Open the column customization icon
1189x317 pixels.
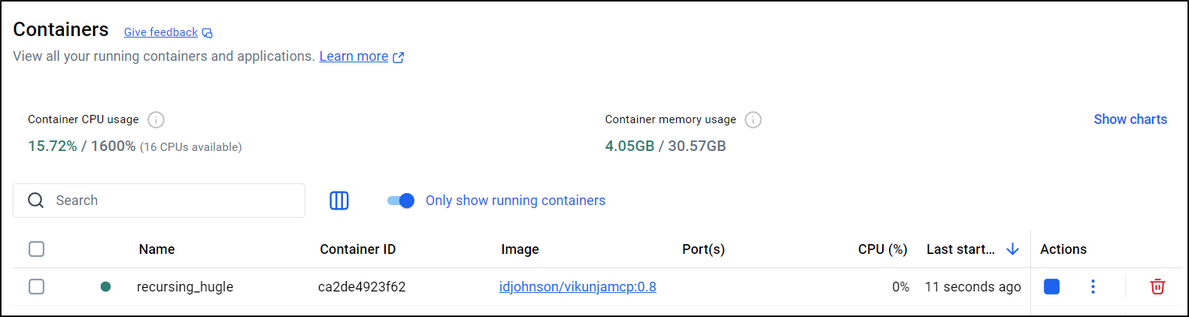339,201
